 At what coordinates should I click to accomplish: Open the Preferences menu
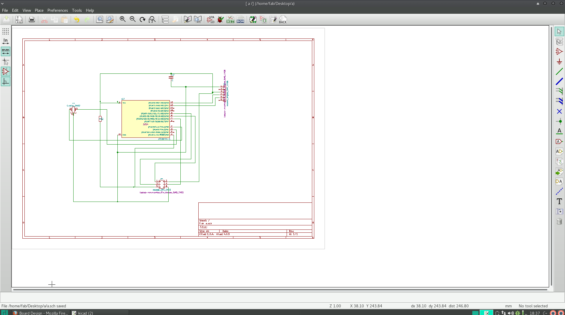point(57,10)
